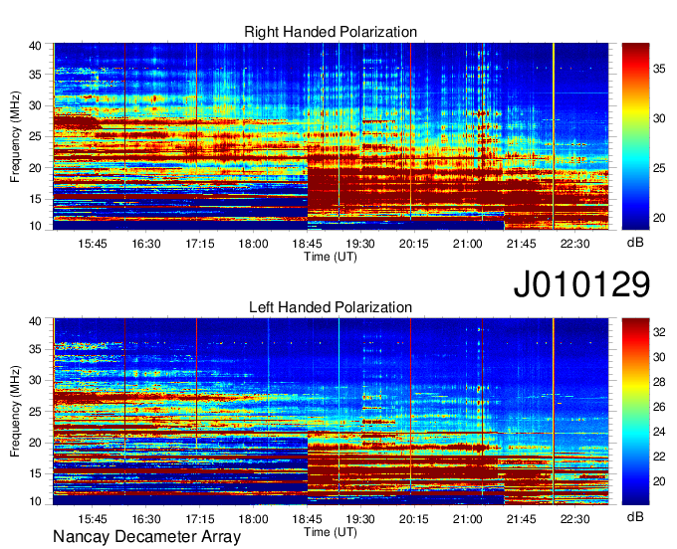Image resolution: width=677 pixels, height=549 pixels.
Task: Click the Right Handed plot color scale bar
Action: (635, 136)
